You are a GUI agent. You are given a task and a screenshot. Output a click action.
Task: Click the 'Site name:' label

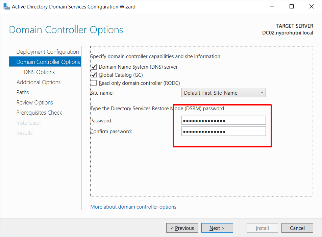pyautogui.click(x=102, y=93)
